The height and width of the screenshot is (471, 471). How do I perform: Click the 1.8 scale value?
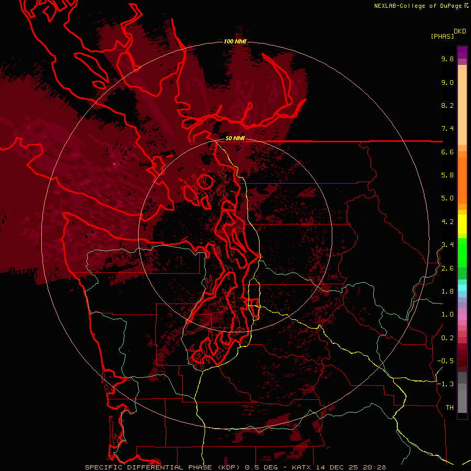coord(447,291)
